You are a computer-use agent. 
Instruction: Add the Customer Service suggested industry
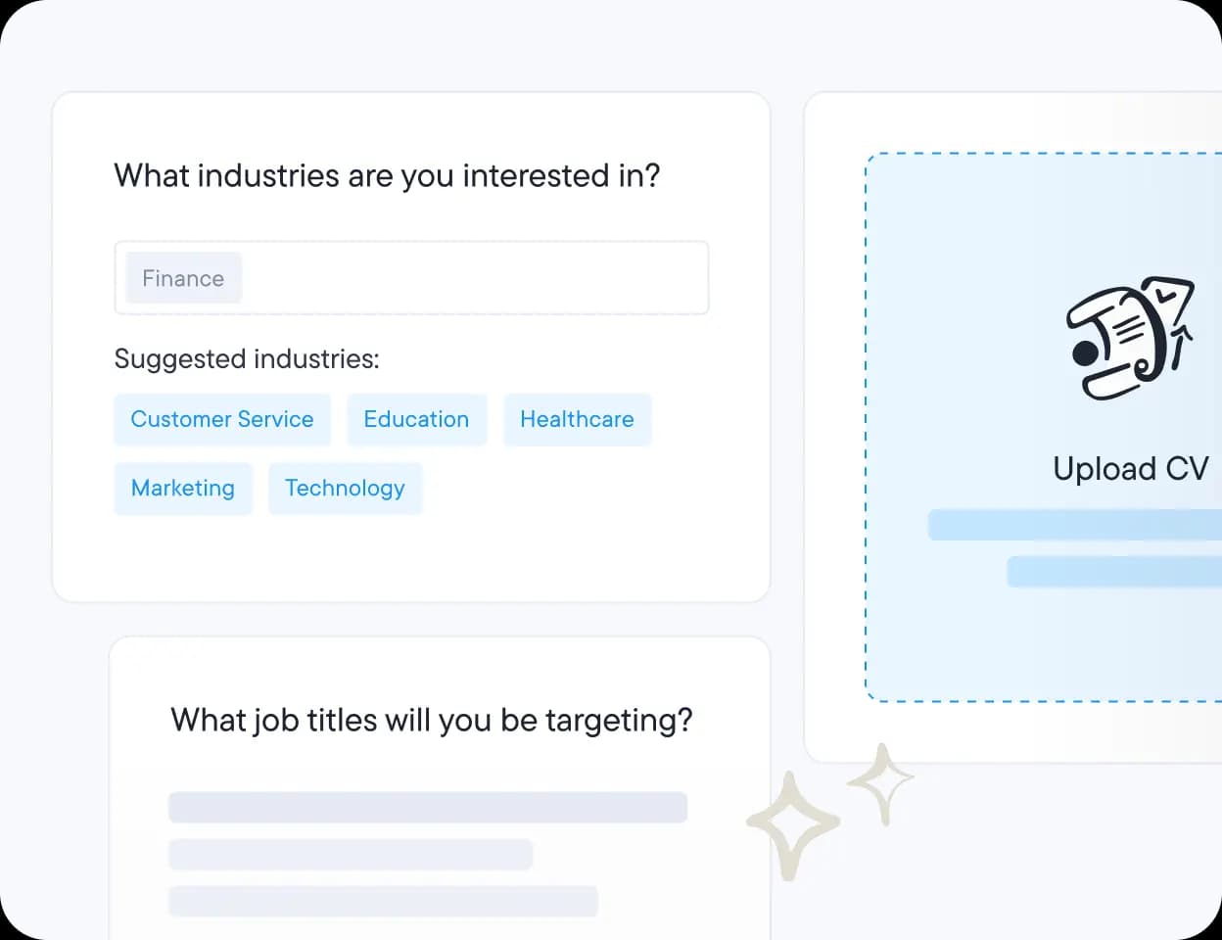click(222, 419)
